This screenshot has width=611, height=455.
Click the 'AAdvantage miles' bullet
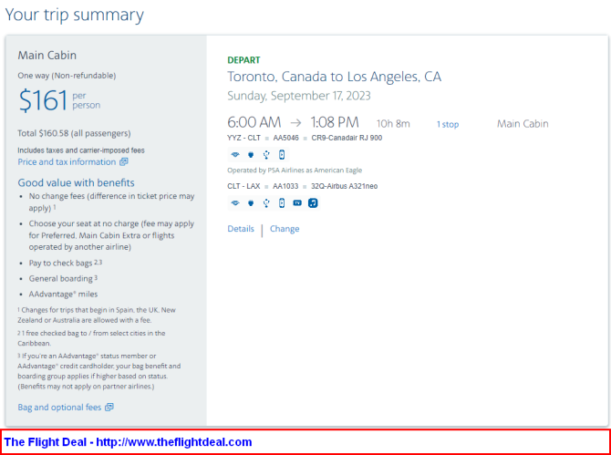click(x=63, y=295)
